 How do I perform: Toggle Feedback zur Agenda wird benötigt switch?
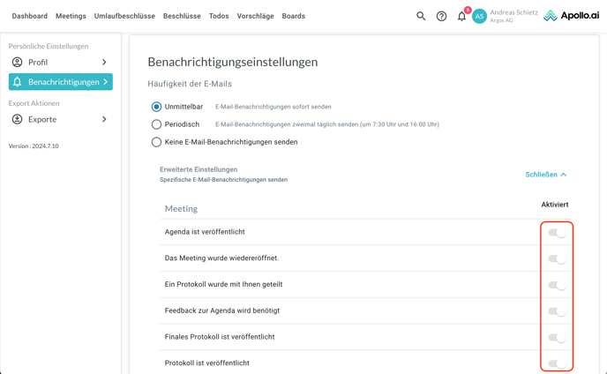(557, 311)
